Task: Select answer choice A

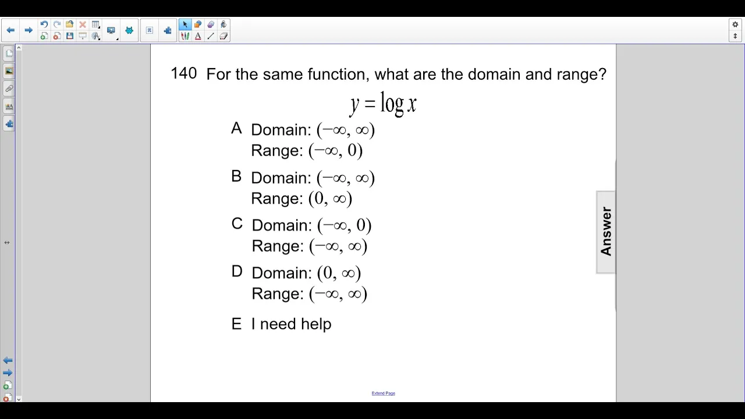Action: [x=236, y=129]
